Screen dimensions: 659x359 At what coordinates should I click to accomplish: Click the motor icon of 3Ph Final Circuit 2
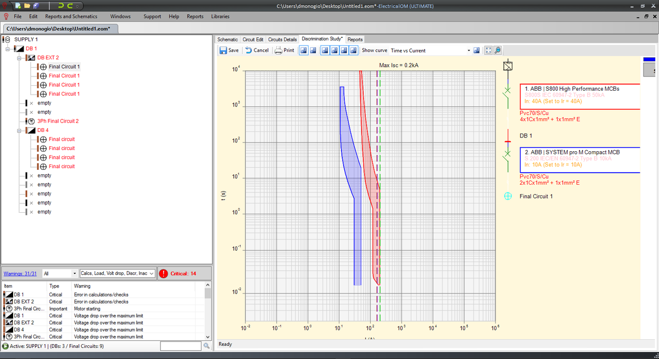click(31, 121)
